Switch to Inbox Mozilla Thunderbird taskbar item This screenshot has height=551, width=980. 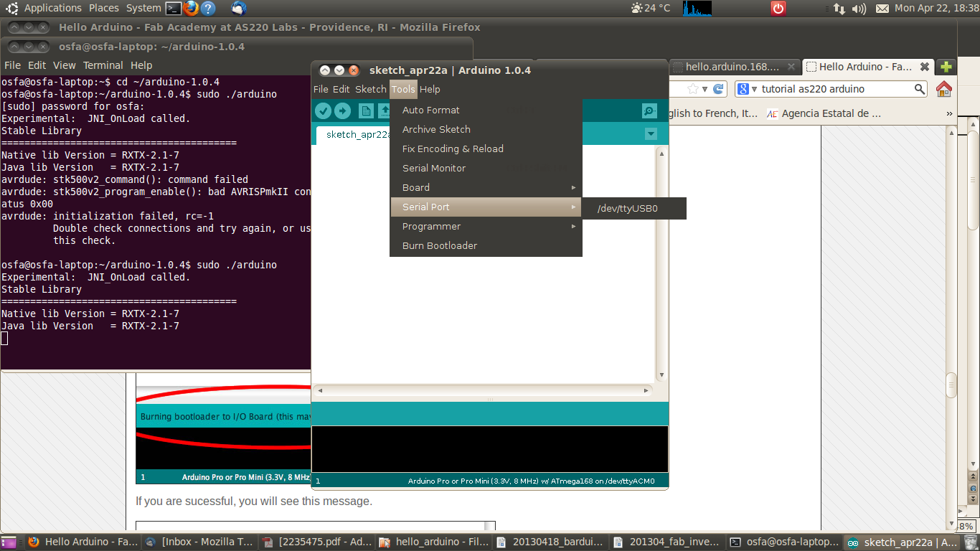pos(200,542)
